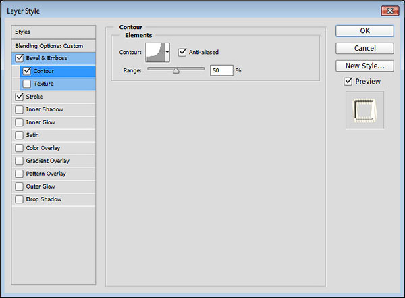Open the contour curve thumbnail editor
This screenshot has height=298, width=405.
(155, 53)
